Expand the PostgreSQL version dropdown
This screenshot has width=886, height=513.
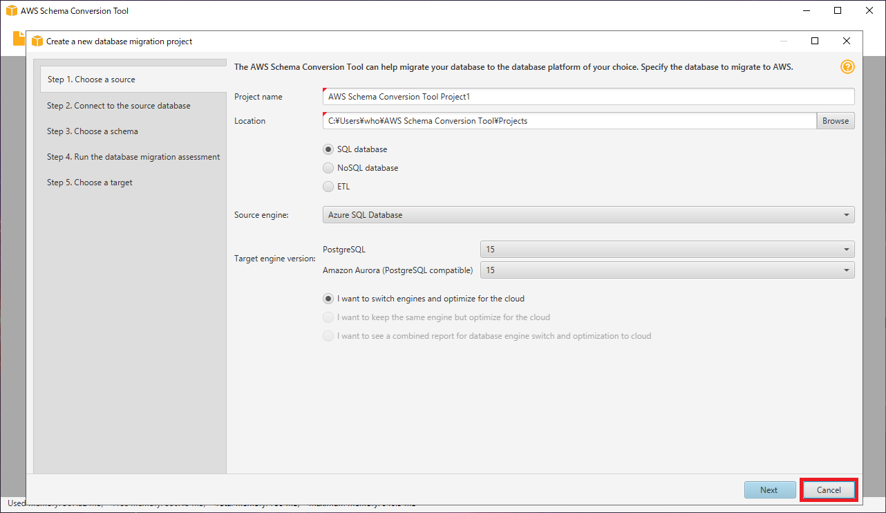pyautogui.click(x=667, y=250)
